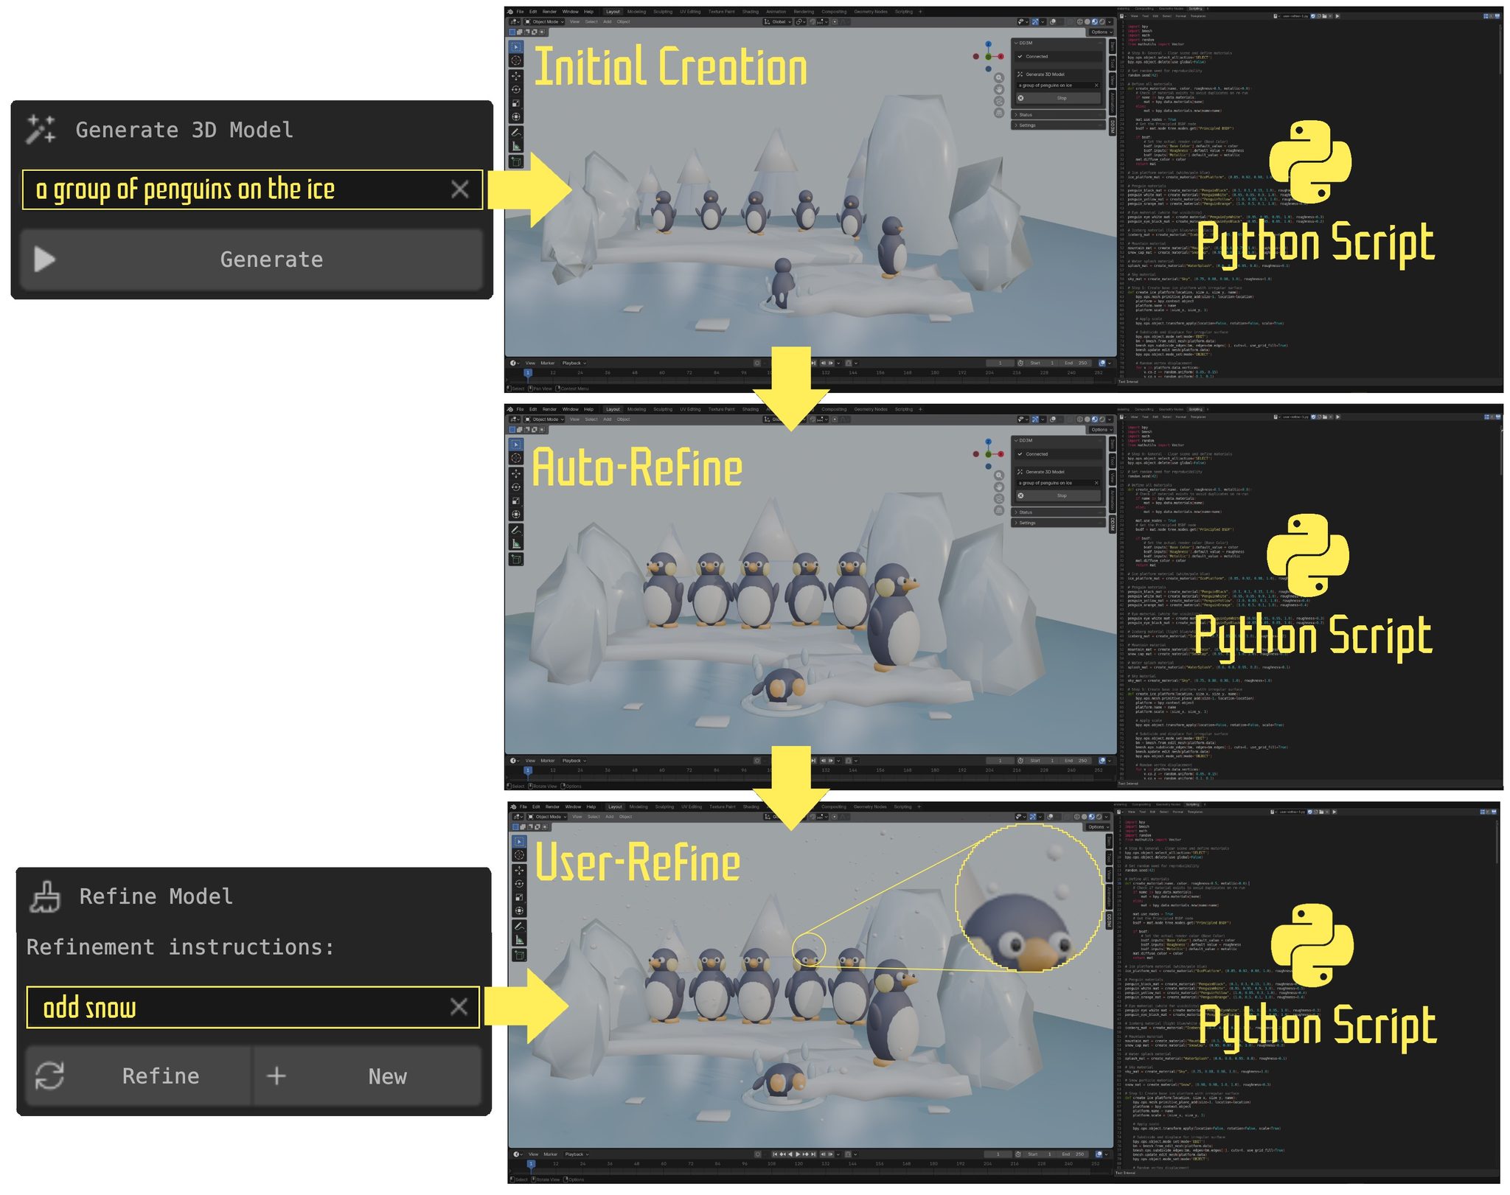Click the Stop button in Initial Creation DD3M panel

[1058, 98]
